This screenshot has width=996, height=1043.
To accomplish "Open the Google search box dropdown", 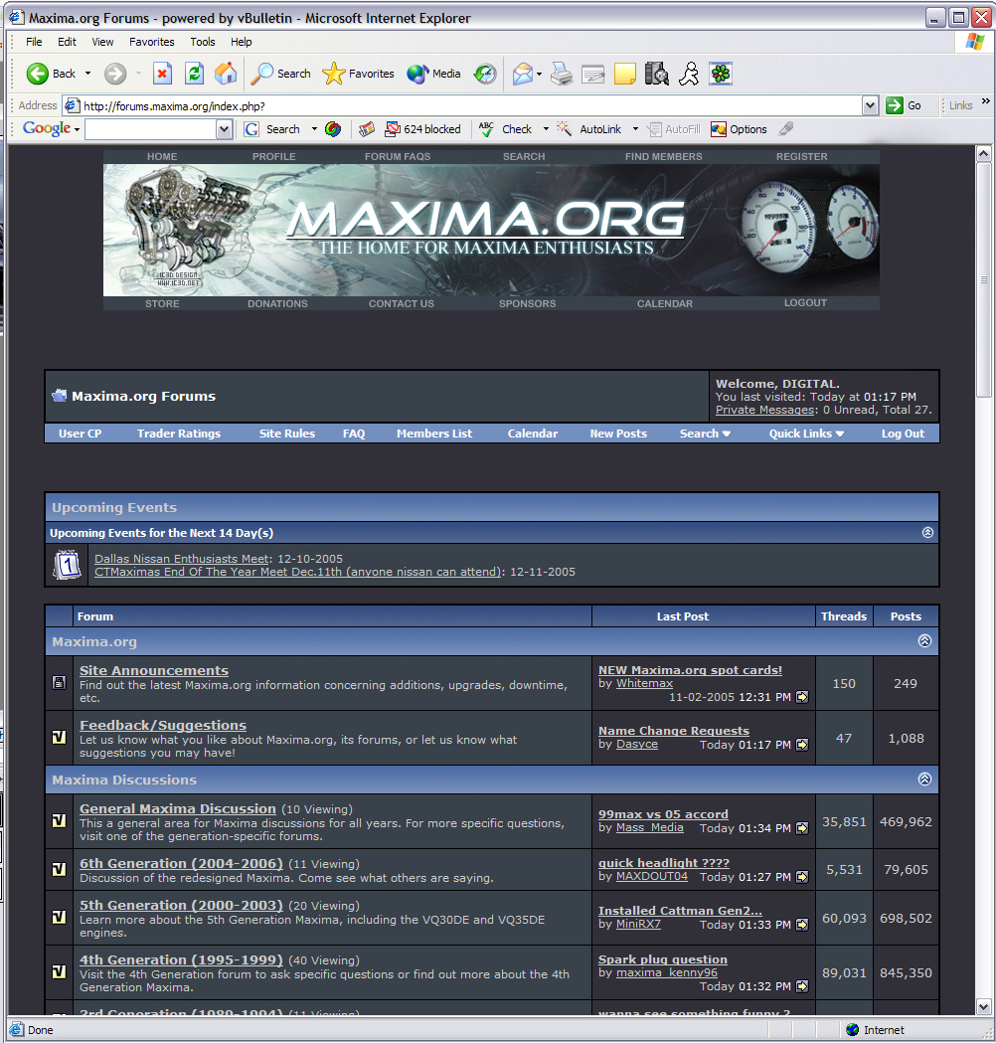I will [x=225, y=129].
